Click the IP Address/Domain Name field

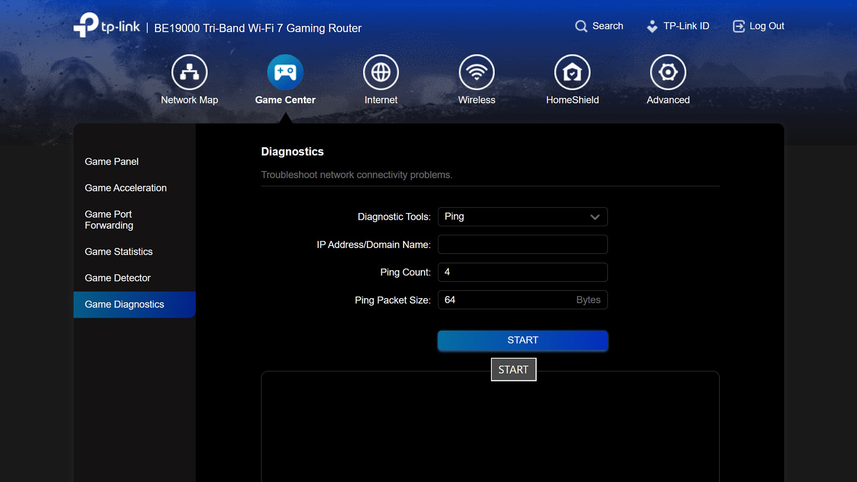pos(522,244)
